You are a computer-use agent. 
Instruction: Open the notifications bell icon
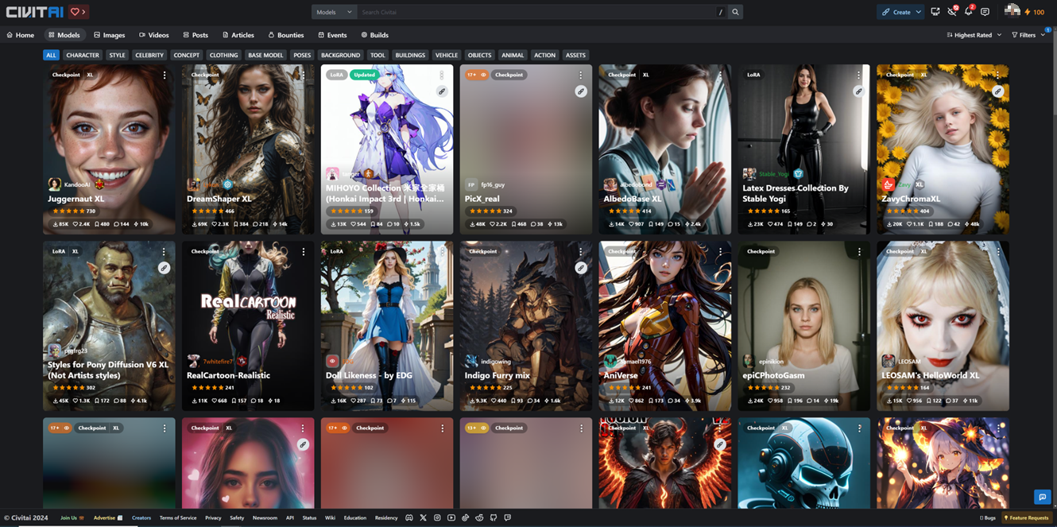point(968,12)
